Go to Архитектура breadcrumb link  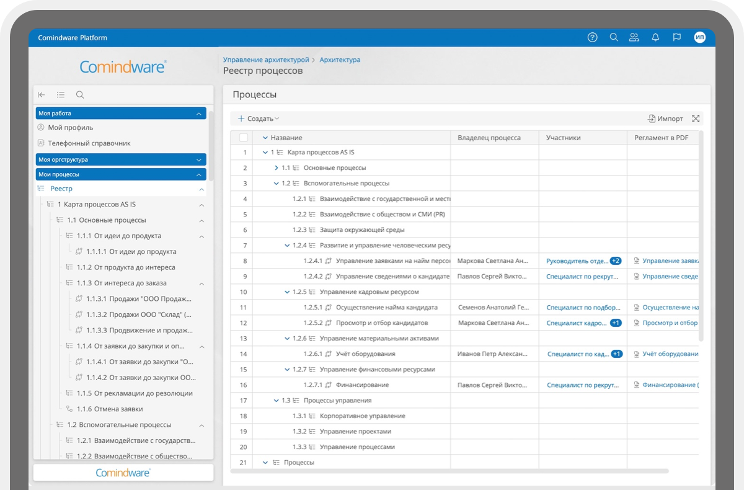(340, 60)
